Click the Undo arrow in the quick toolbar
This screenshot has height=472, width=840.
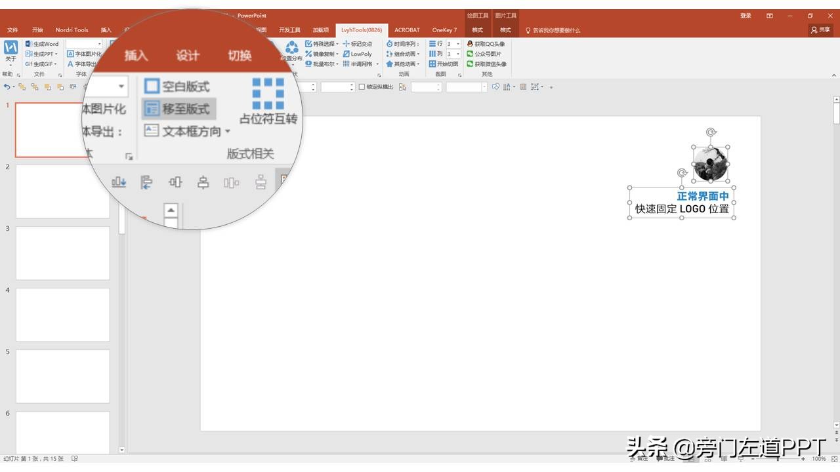pos(7,87)
